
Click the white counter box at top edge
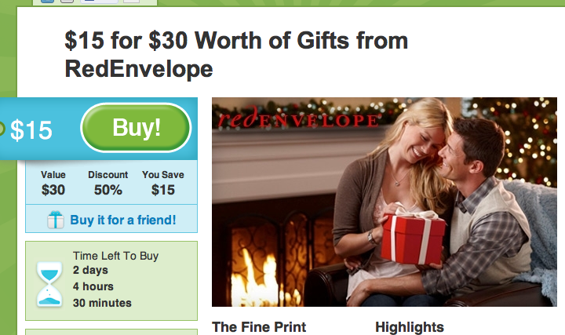(x=131, y=1)
